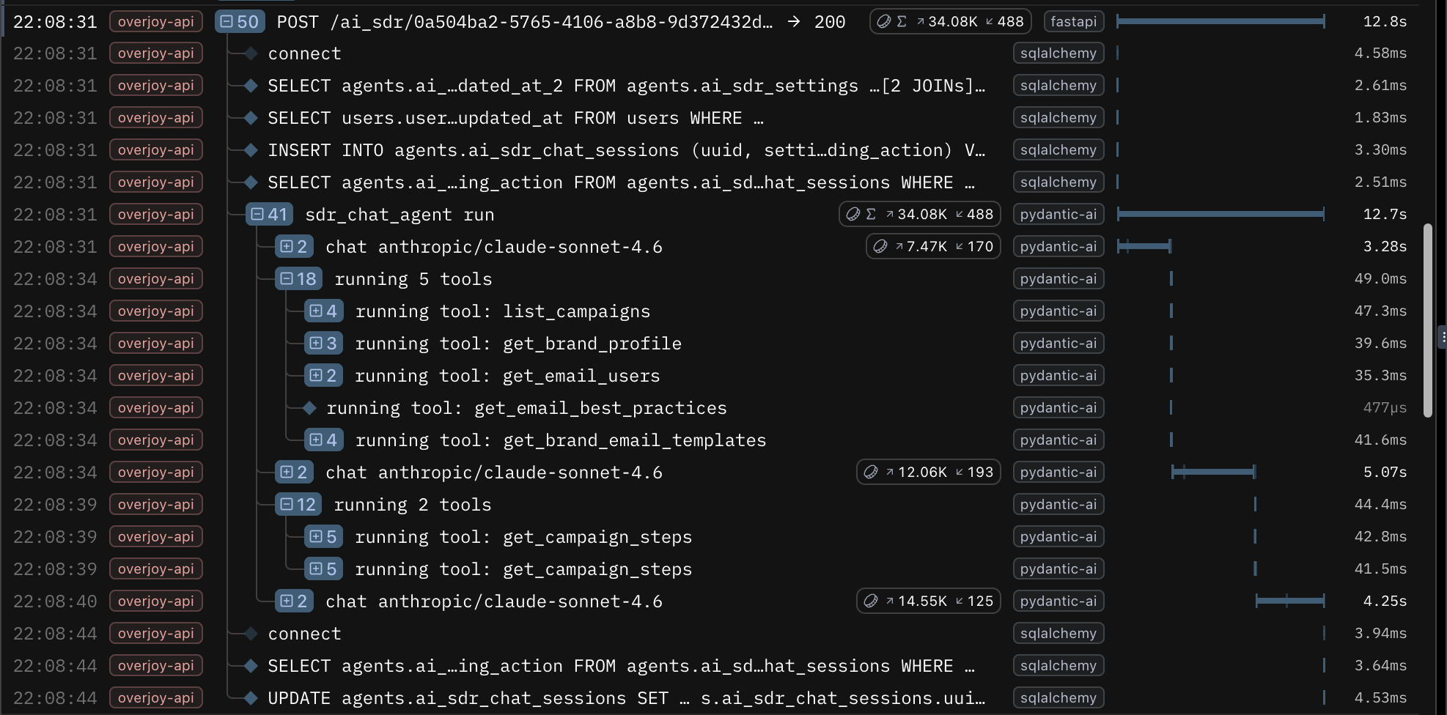
Task: Click sqlalchemy tag on UPDATE row
Action: 1058,698
